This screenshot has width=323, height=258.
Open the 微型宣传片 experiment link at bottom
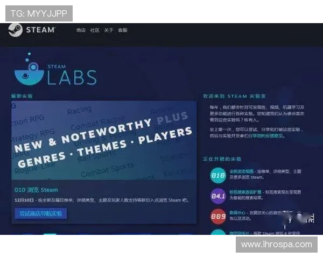tap(240, 233)
